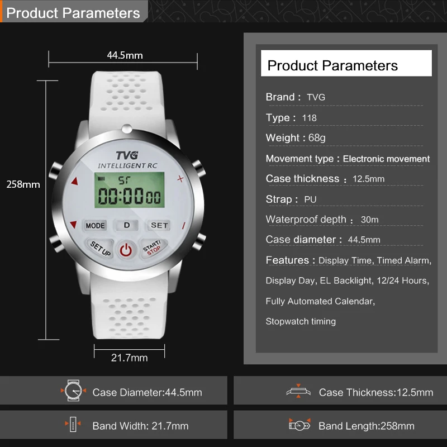Click the D button on the watch
Viewport: 447px width, 447px height.
[x=127, y=225]
